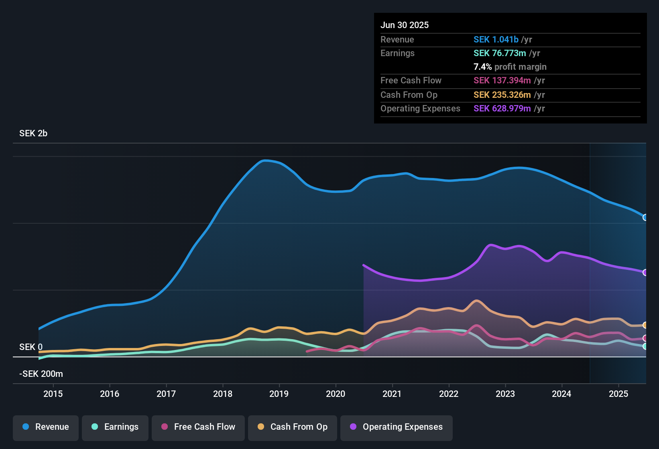This screenshot has width=659, height=449.
Task: Click the teal Earnings legend dot
Action: [95, 427]
